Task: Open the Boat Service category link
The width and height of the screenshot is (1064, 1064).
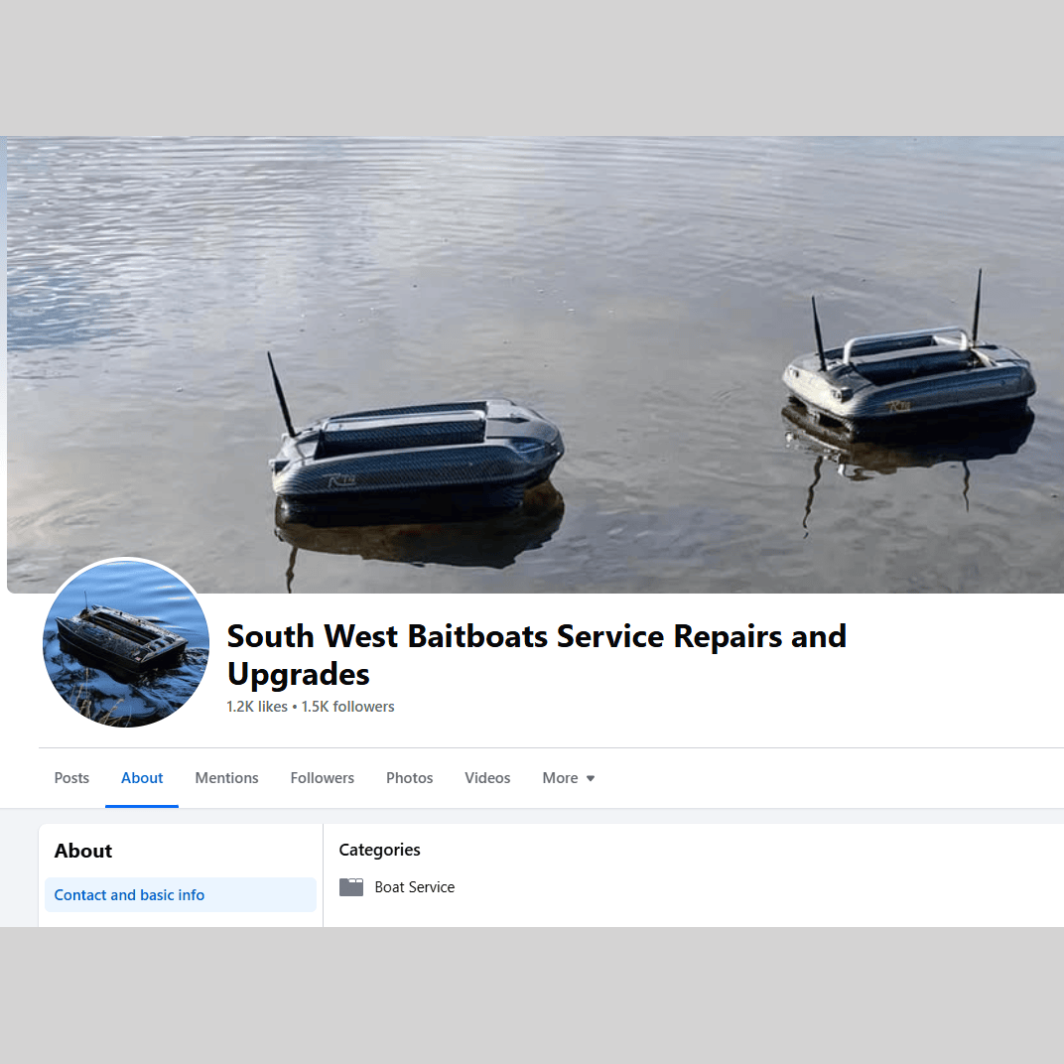Action: click(415, 887)
